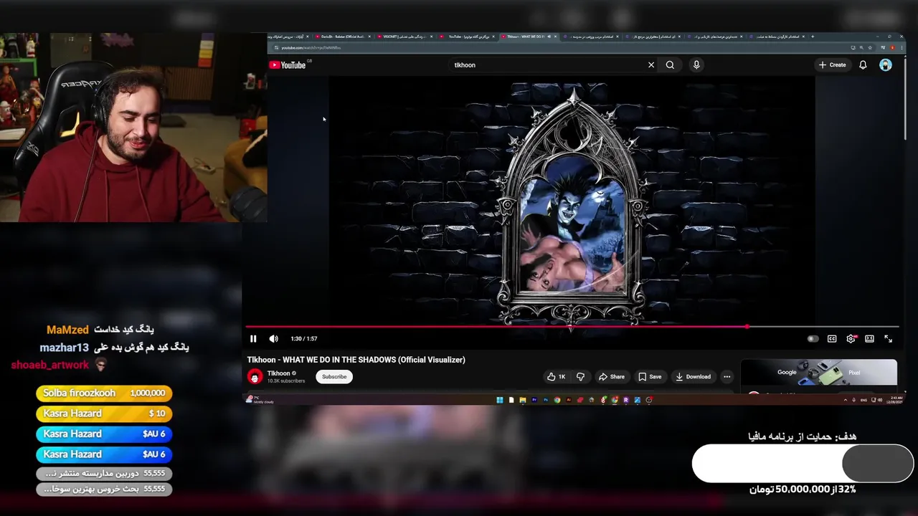Like the video (1K thumbs up)
The width and height of the screenshot is (918, 516).
point(557,377)
